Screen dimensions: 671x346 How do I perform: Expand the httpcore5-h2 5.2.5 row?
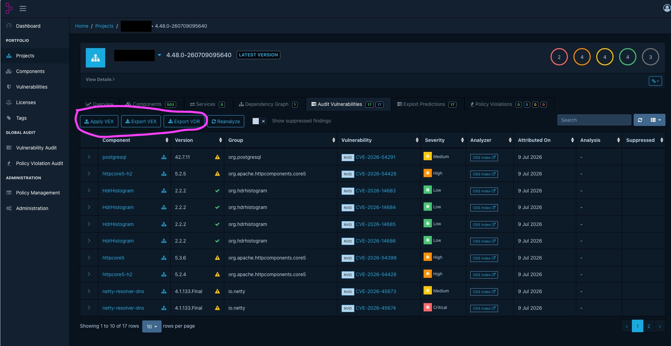tap(89, 174)
